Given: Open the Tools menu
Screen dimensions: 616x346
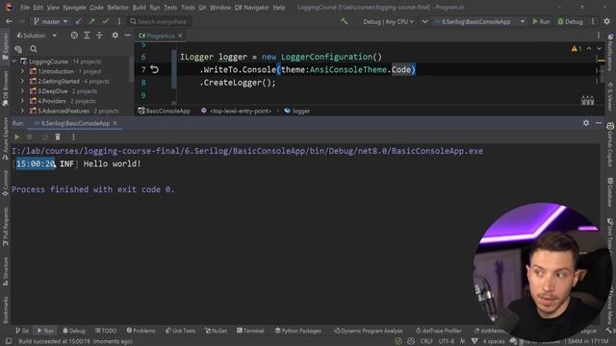Looking at the screenshot, I should [188, 8].
